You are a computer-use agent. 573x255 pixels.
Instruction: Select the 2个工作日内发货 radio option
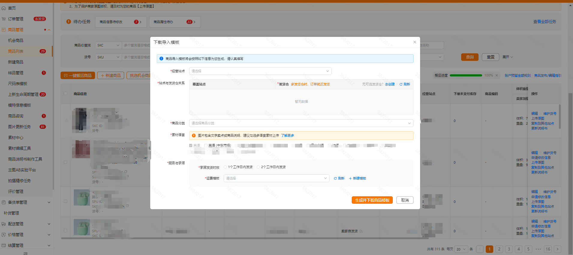(x=258, y=167)
